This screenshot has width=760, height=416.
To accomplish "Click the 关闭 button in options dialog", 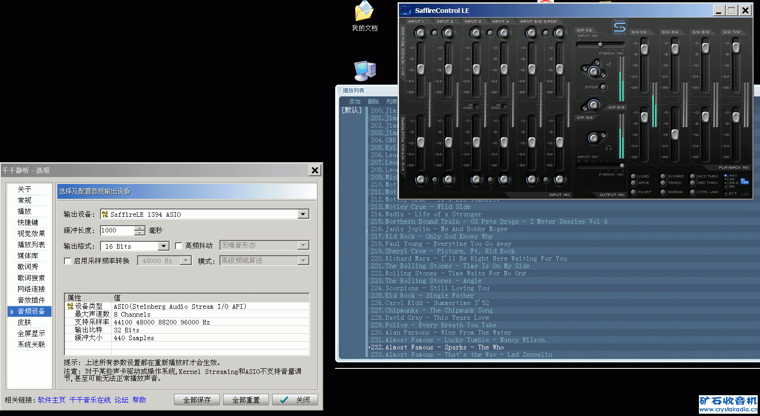I will click(295, 400).
